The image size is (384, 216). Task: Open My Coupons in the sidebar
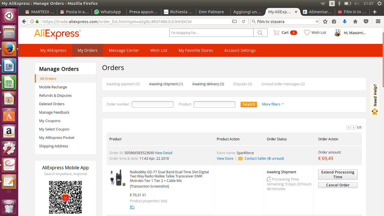[x=50, y=121]
